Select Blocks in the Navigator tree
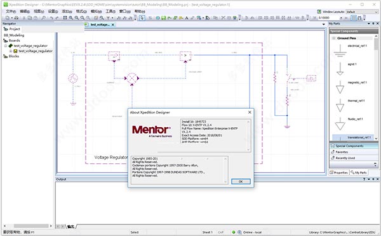 (x=14, y=56)
